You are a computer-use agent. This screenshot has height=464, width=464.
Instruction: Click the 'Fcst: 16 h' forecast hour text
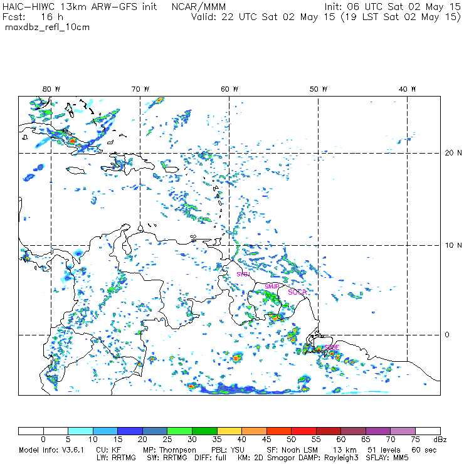tap(33, 17)
